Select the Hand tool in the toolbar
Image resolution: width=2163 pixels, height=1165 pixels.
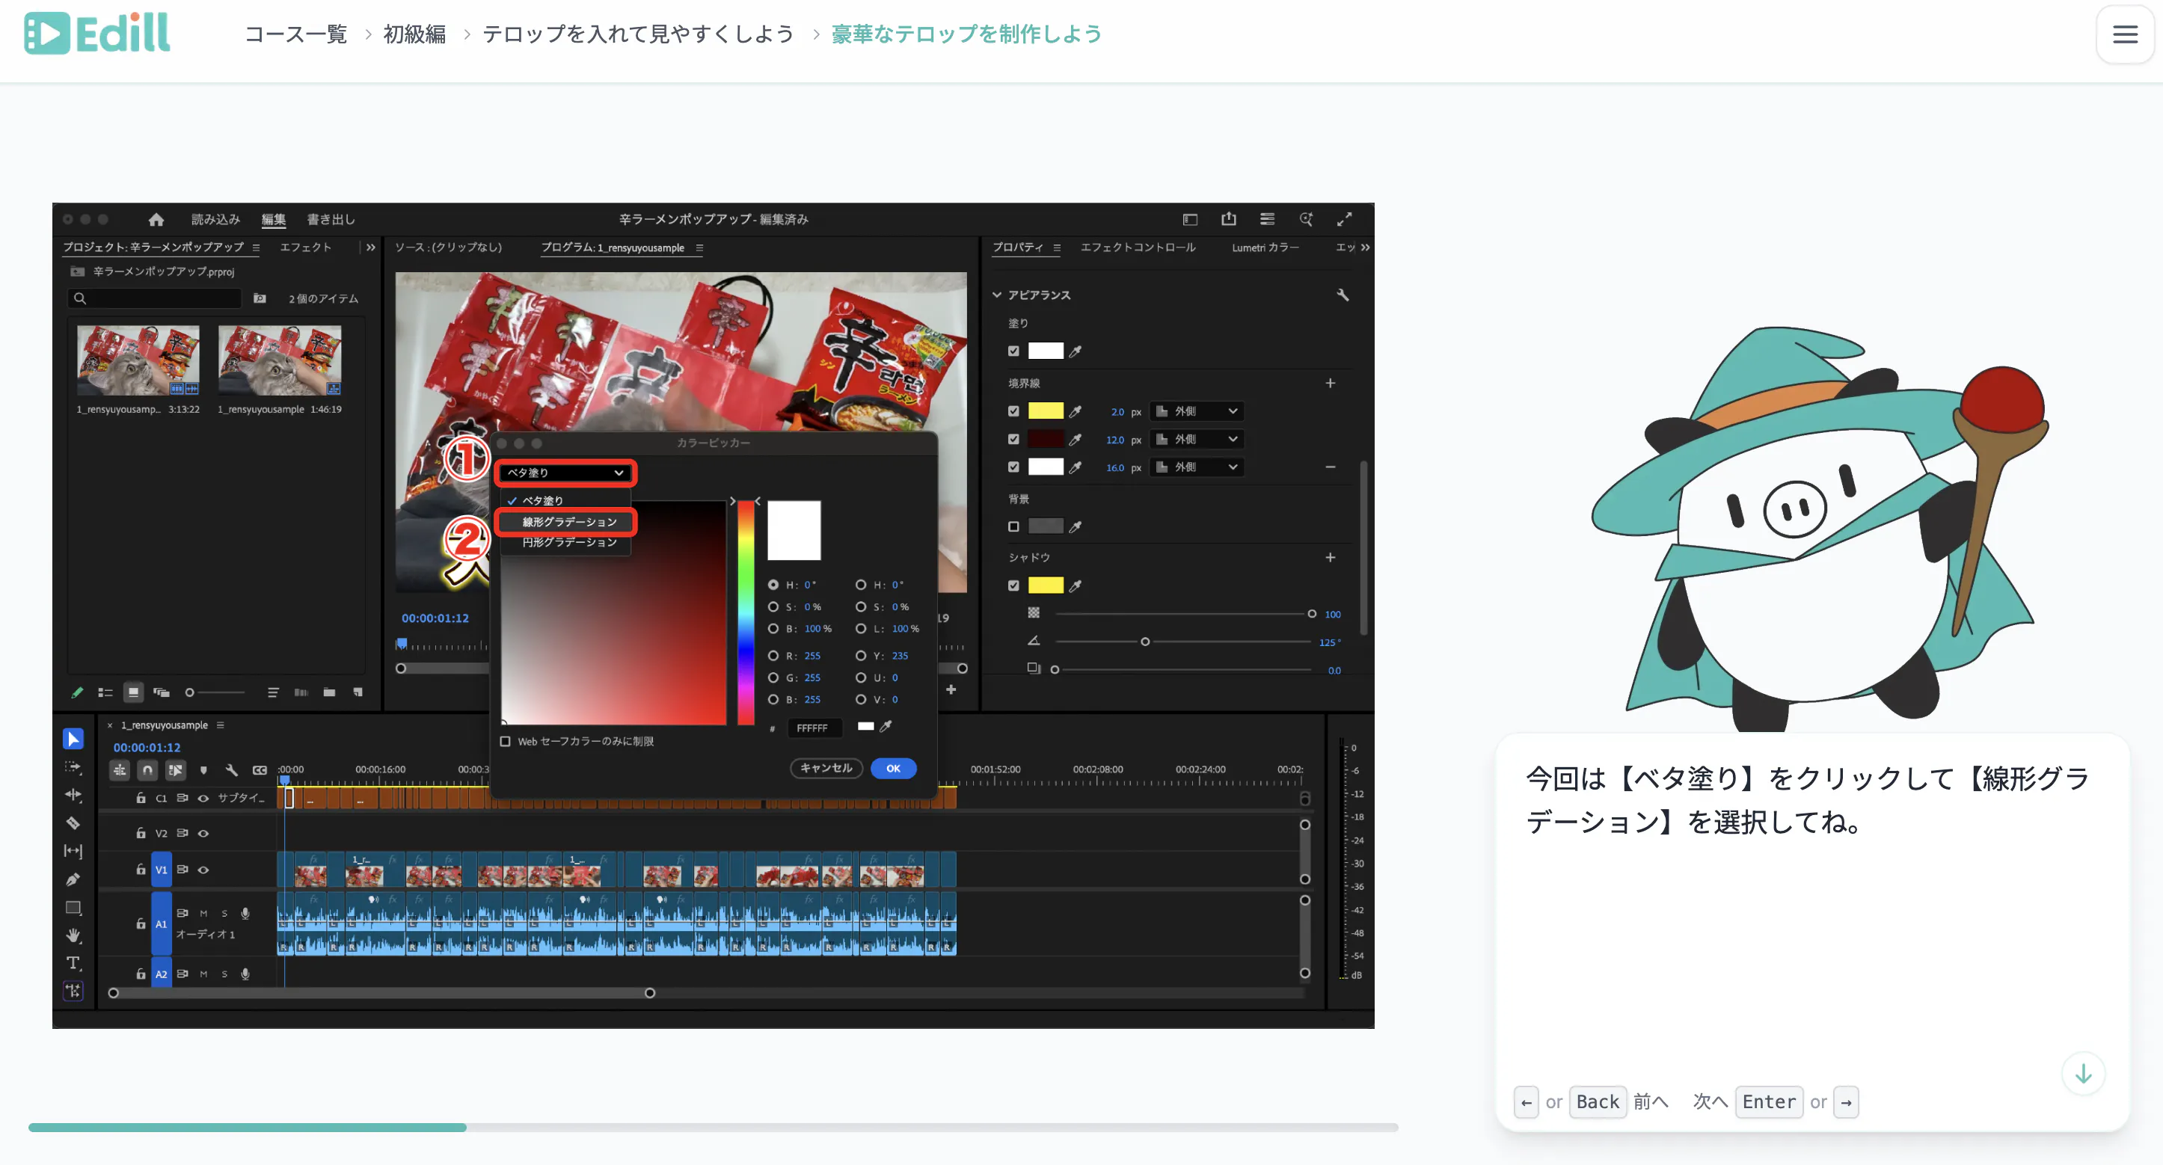click(x=73, y=935)
